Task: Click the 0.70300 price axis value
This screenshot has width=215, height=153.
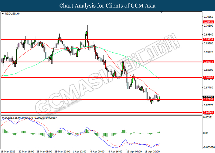Action: (x=209, y=26)
